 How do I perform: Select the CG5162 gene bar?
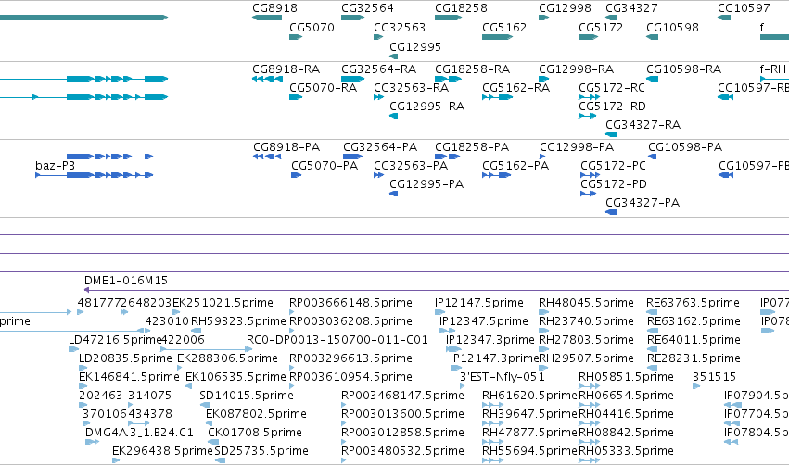497,37
